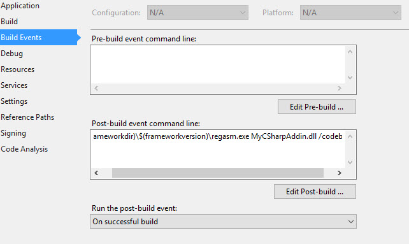
Task: Open the Run the post-build event dropdown
Action: pos(223,222)
